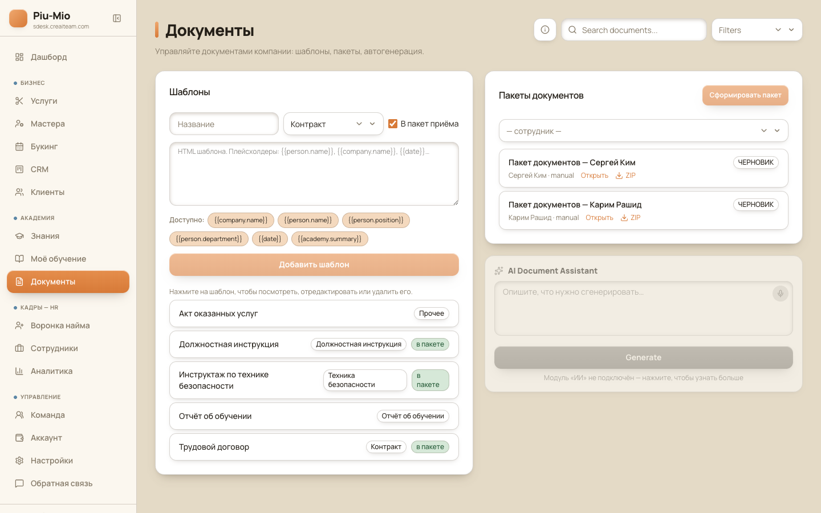Screen dimensions: 821x513
Task: Open Букинг menu item
Action: (68, 146)
